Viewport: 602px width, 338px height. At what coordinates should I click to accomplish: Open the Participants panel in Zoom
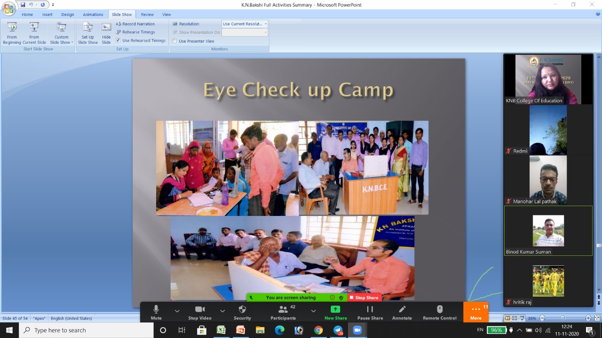283,312
